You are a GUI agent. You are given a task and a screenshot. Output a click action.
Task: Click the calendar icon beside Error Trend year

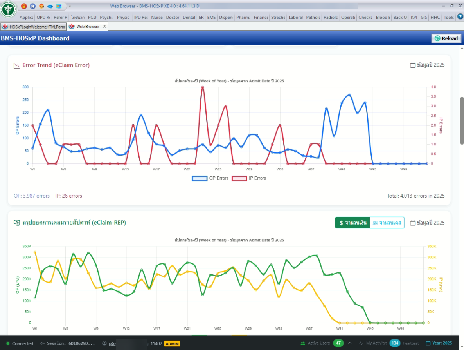[413, 65]
